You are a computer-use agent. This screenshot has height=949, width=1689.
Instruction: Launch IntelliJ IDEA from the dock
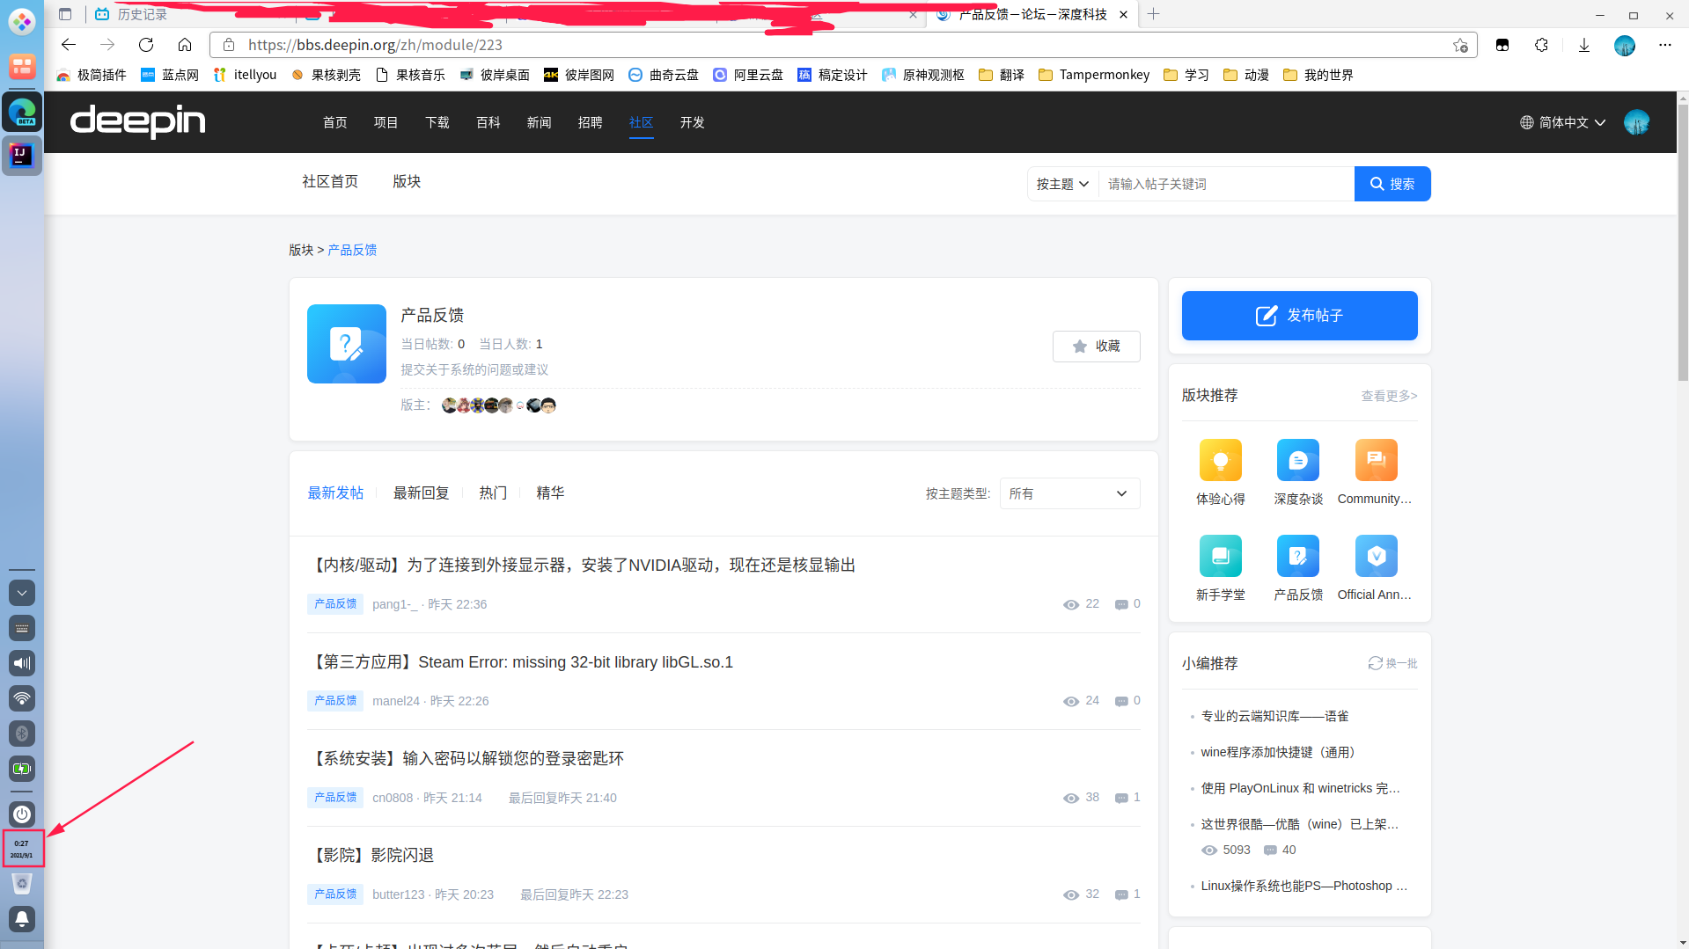22,156
